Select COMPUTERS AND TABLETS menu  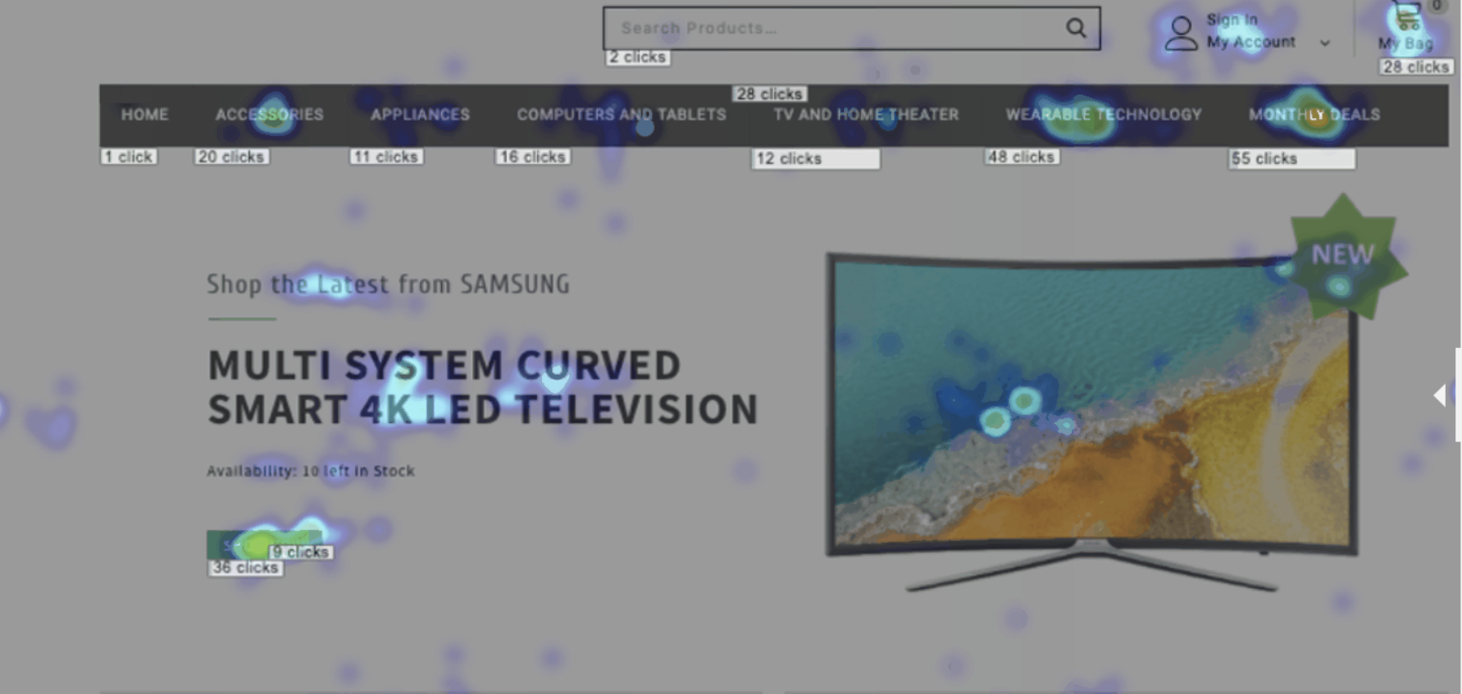click(622, 115)
